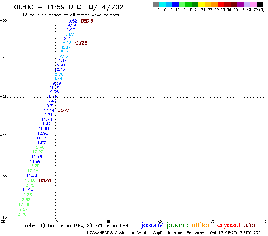Screen dimensions: 268x236
Task: Select the 9.38 wave height value
Action: tap(68, 39)
